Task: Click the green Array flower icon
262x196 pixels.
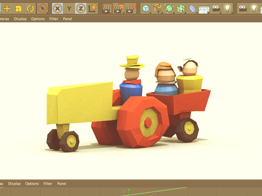Action: click(x=181, y=8)
